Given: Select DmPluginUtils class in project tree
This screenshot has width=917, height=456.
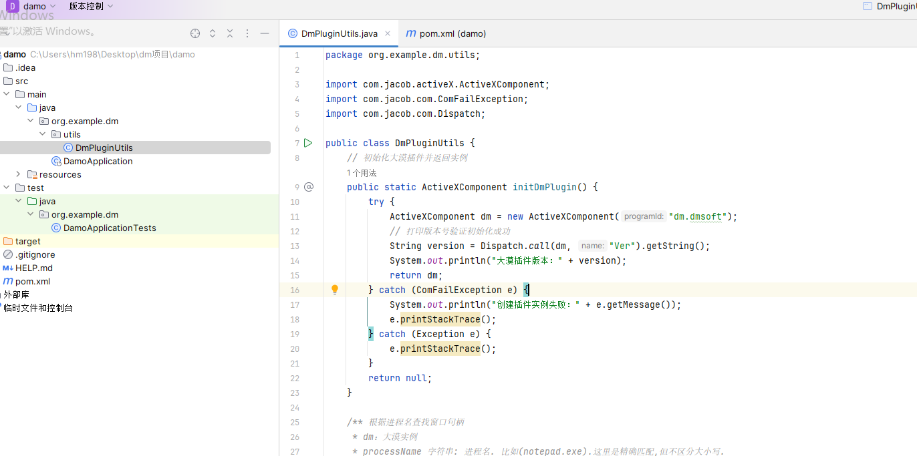Looking at the screenshot, I should 104,148.
